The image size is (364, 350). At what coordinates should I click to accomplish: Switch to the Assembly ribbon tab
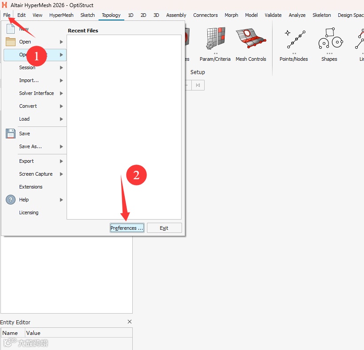[176, 15]
